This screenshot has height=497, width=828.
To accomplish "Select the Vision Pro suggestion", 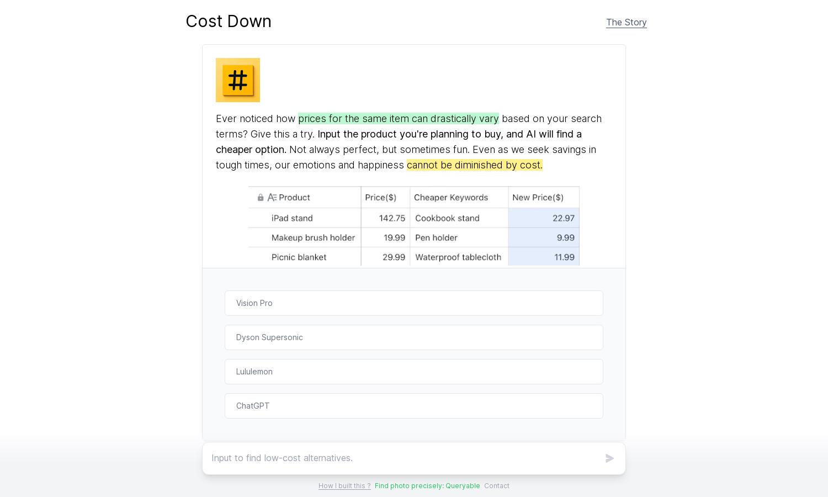I will 414,303.
